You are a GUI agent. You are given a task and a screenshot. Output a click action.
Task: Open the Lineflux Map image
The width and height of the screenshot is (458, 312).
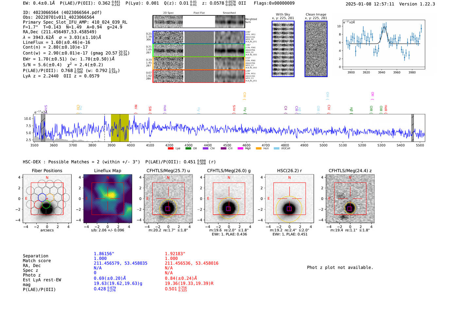coord(108,199)
